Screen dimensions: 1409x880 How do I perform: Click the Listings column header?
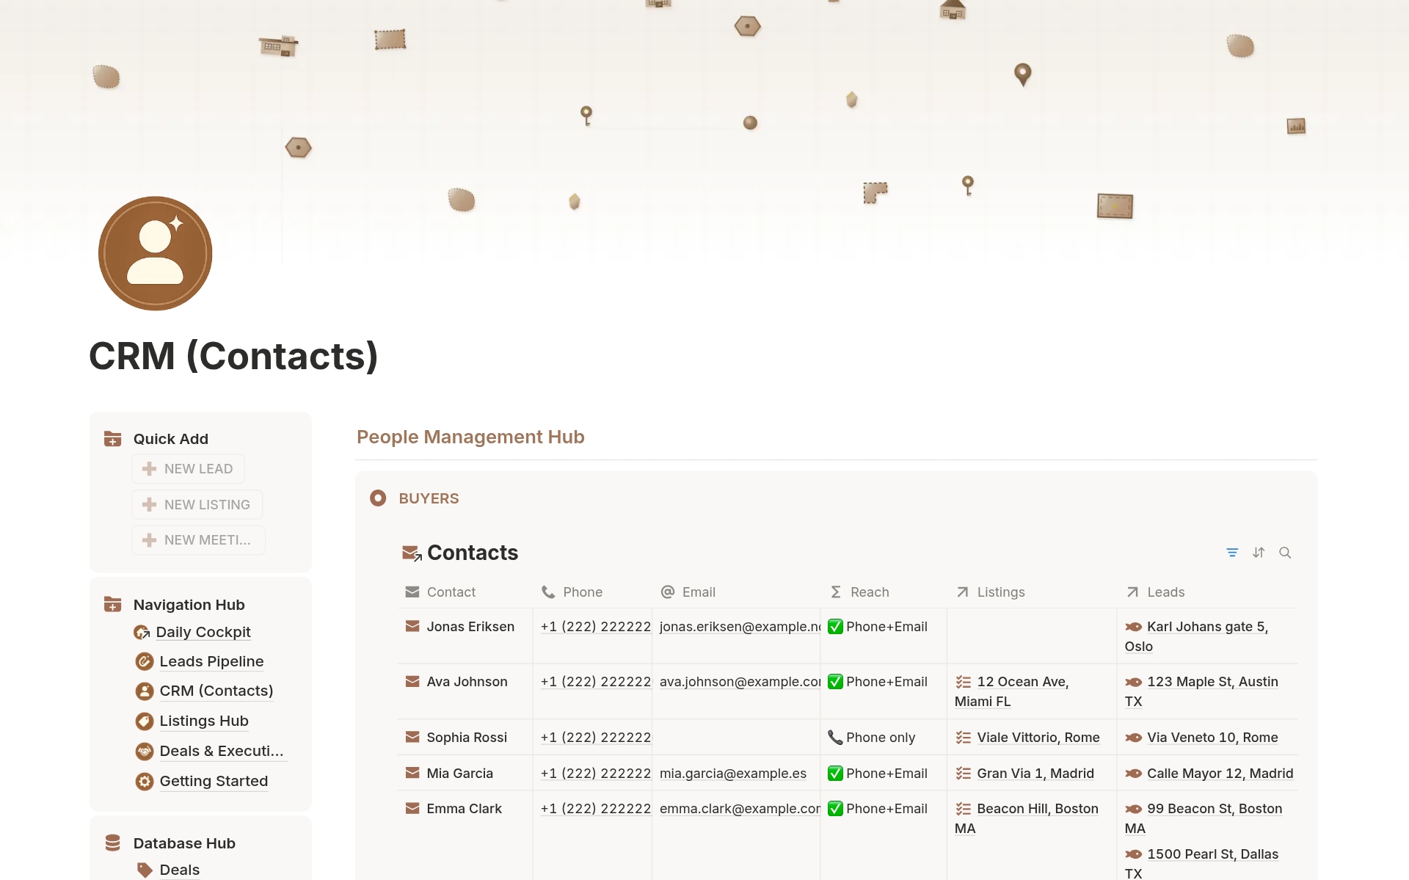coord(991,592)
